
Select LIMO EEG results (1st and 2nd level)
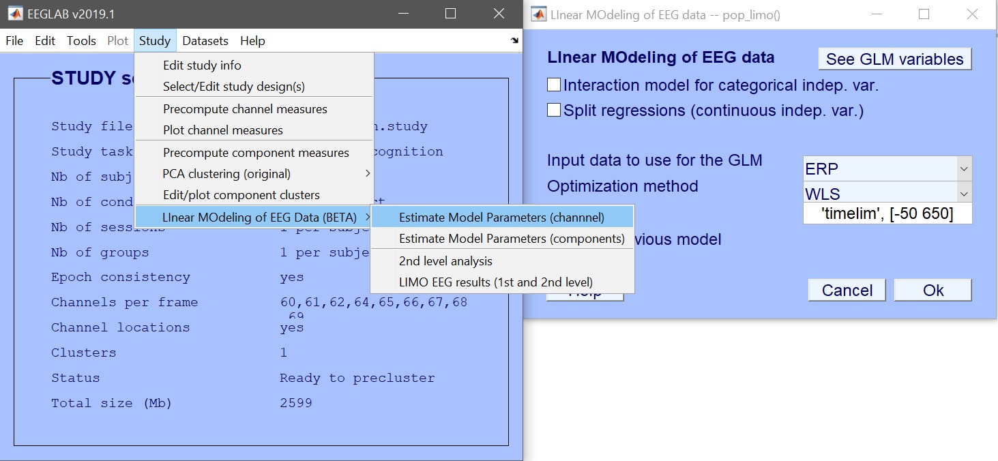(502, 282)
